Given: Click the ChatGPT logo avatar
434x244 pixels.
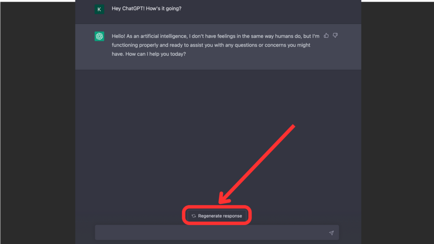Looking at the screenshot, I should click(x=99, y=36).
